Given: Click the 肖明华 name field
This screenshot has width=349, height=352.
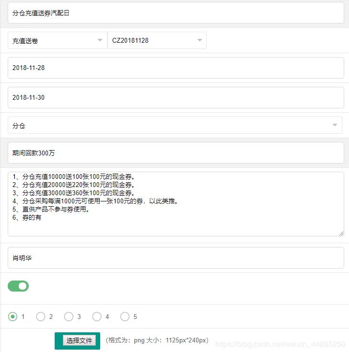Looking at the screenshot, I should pos(176,258).
